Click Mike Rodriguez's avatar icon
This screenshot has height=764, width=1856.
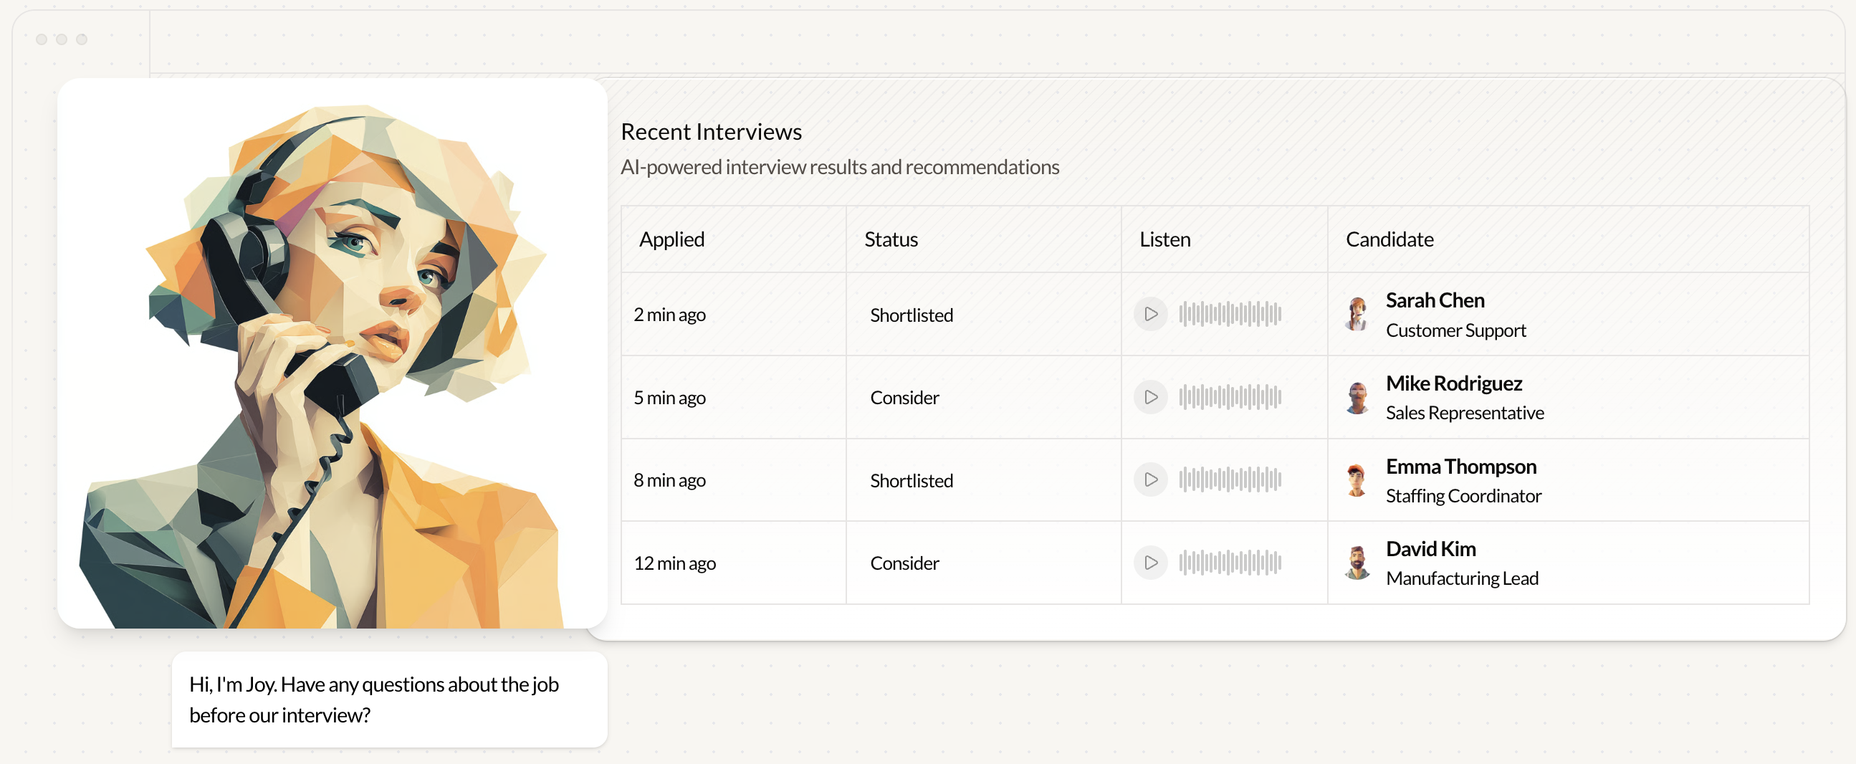pos(1357,397)
